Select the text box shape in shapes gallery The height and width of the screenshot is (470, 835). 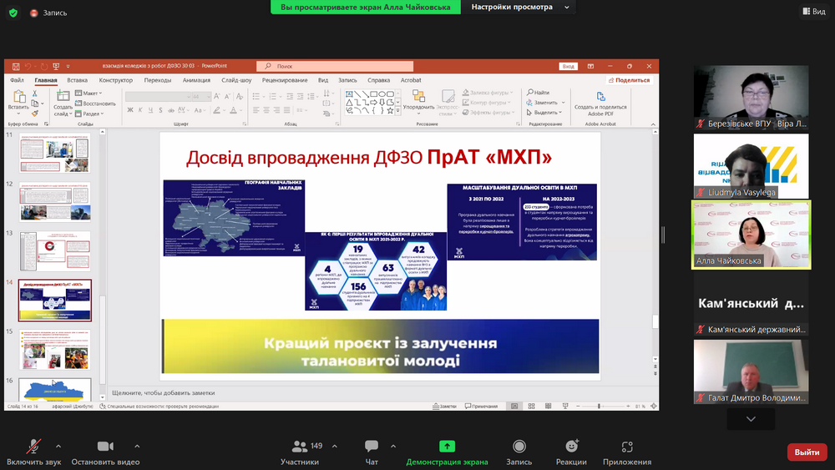click(x=349, y=93)
